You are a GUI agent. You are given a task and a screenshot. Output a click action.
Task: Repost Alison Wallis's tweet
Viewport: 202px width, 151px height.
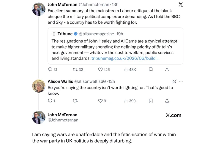[75, 101]
